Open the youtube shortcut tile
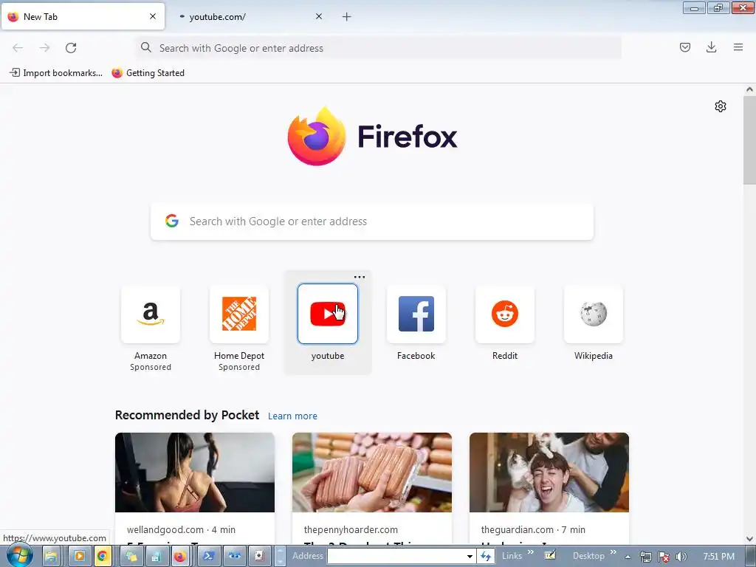The image size is (756, 567). pos(328,315)
